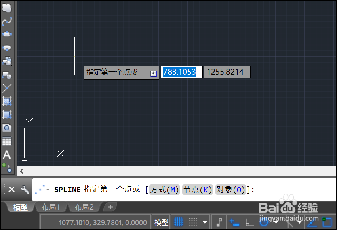Select the Gradient fill tool
The width and height of the screenshot is (337, 230).
click(6, 115)
